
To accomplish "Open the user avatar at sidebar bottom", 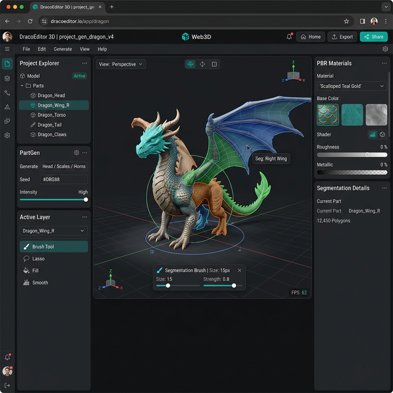I will point(7,371).
